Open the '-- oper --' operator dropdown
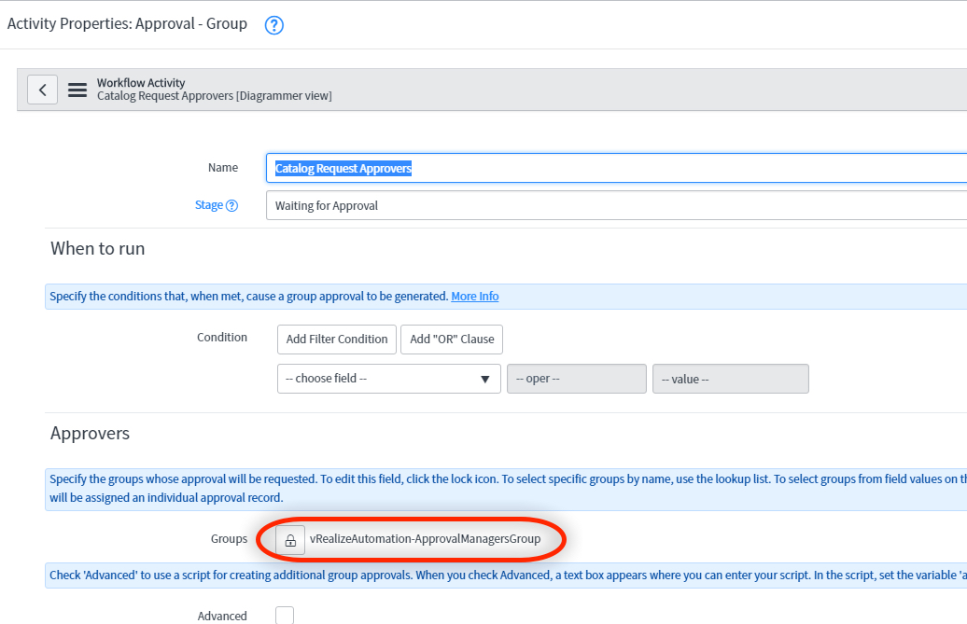 pos(576,379)
